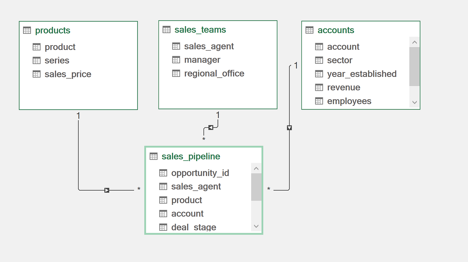Select the opportunity_id field in sales_pipeline
Viewport: 468px width, 262px height.
pos(200,173)
